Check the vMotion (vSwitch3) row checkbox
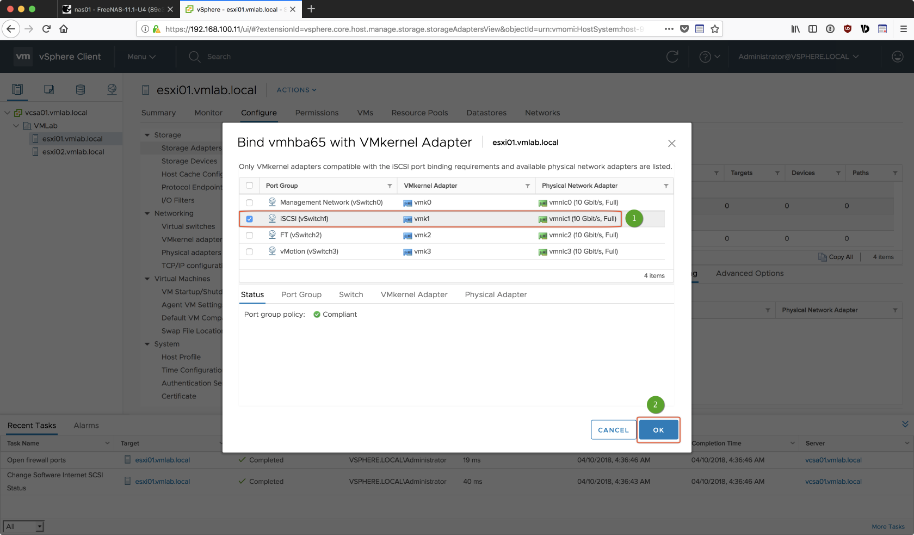This screenshot has width=914, height=535. tap(250, 251)
